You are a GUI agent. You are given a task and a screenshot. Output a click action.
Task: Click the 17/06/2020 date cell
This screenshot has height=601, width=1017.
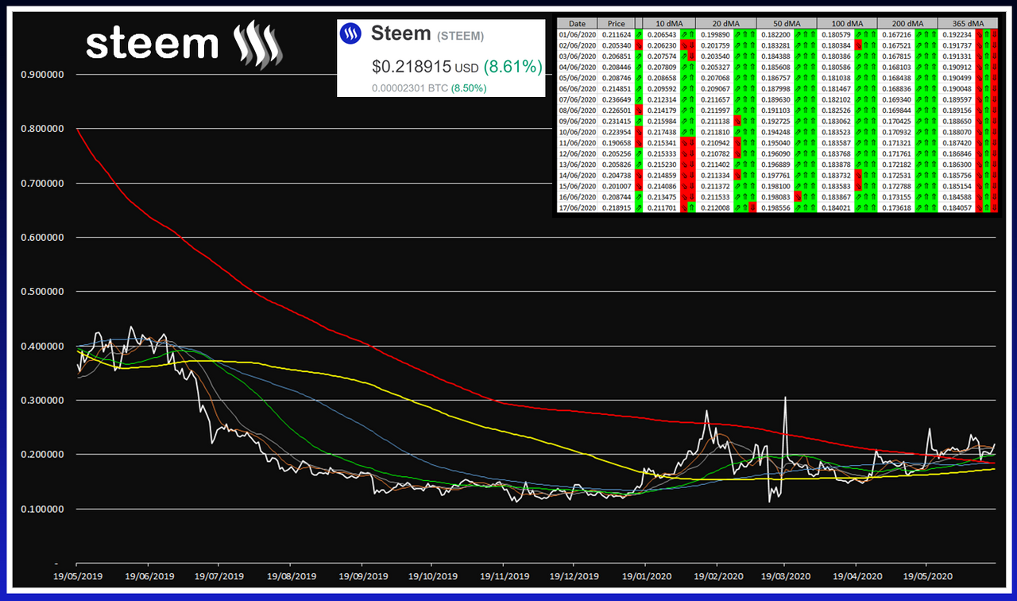coord(577,208)
